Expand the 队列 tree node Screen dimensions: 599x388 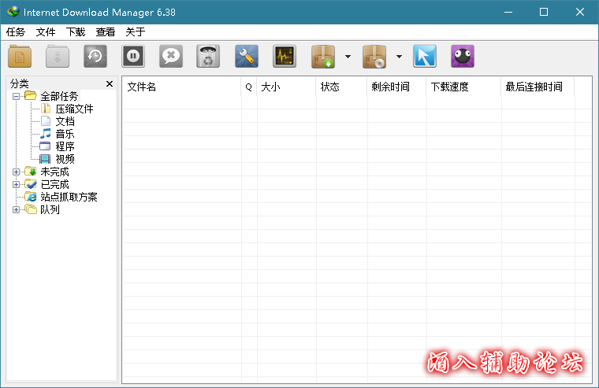[17, 209]
